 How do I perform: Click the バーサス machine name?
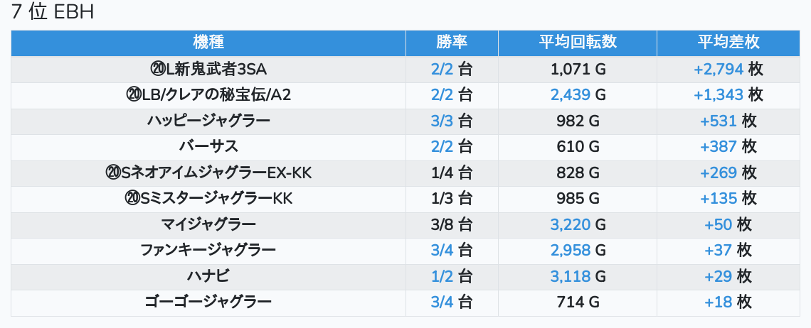coord(208,146)
